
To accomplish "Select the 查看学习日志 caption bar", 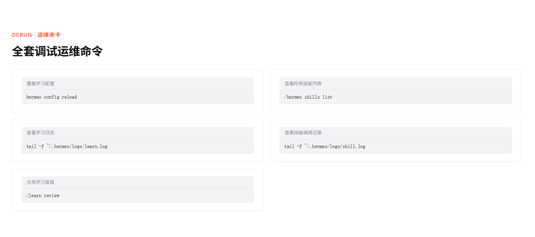I will click(137, 133).
